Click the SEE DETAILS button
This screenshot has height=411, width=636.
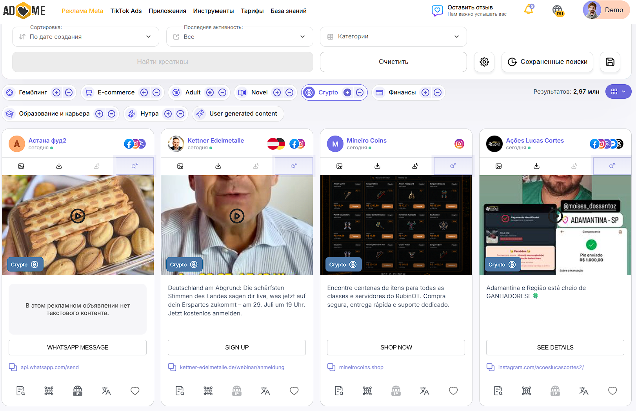coord(555,348)
